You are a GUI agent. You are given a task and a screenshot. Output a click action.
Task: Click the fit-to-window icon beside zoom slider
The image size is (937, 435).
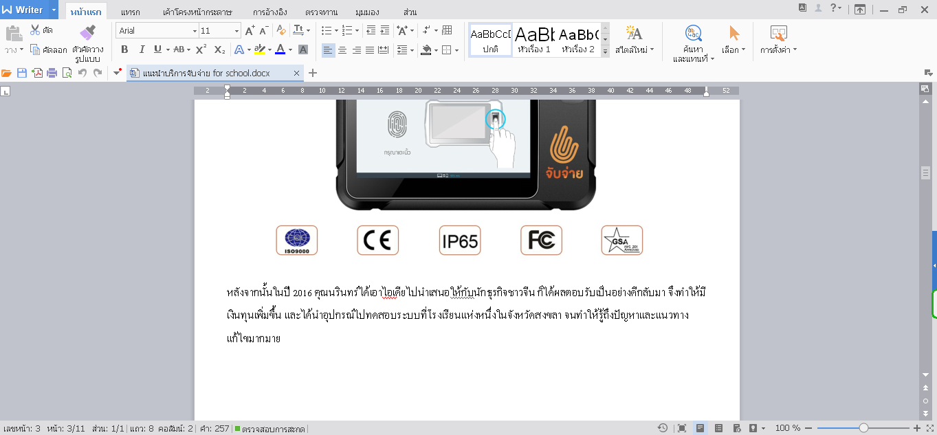tap(929, 428)
